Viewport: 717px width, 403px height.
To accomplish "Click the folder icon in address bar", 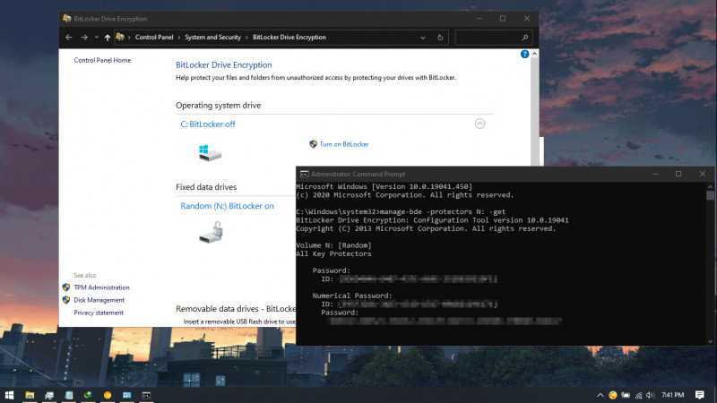I will (120, 38).
